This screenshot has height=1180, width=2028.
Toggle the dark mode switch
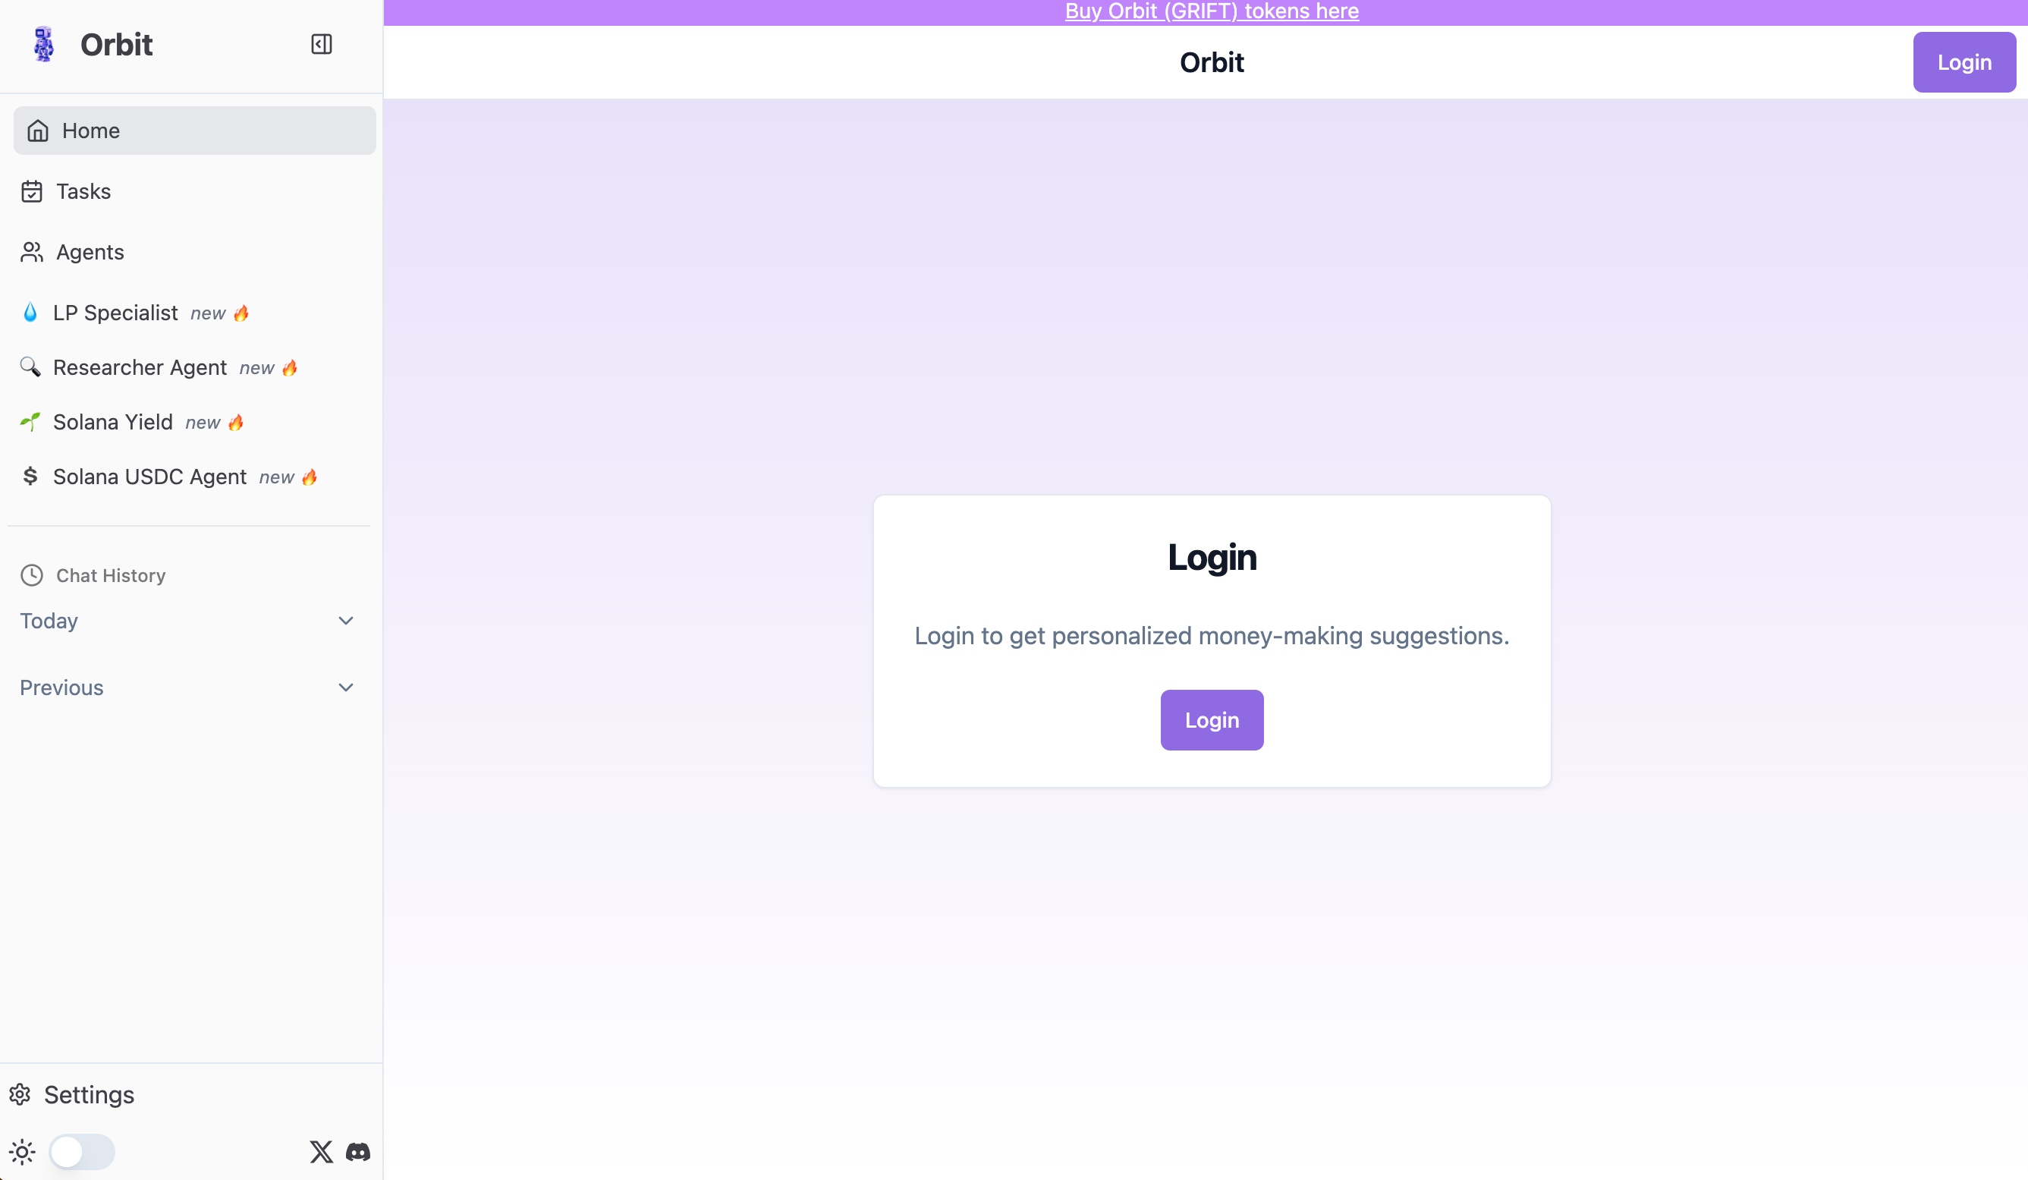[82, 1152]
